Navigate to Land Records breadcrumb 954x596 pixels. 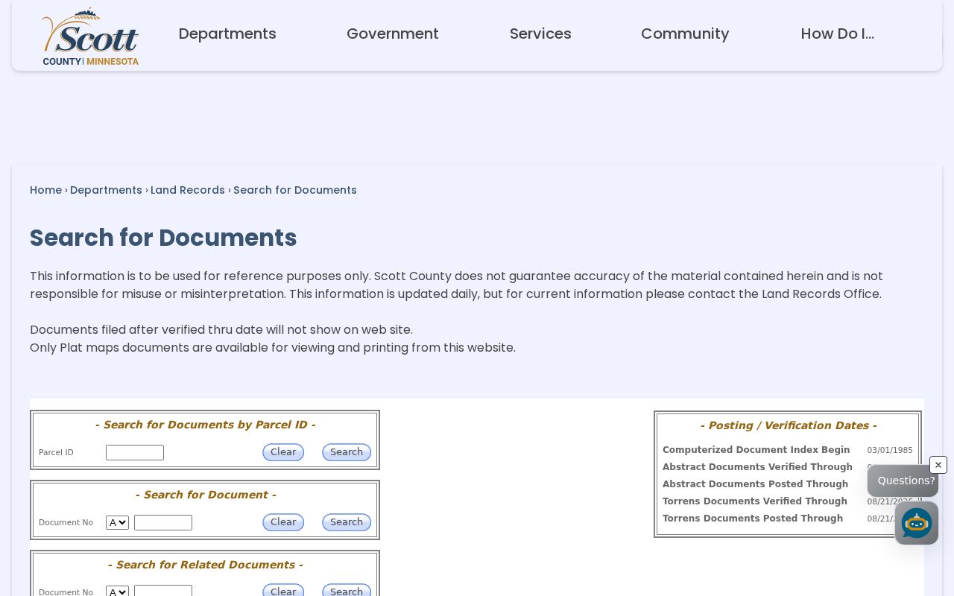point(188,190)
